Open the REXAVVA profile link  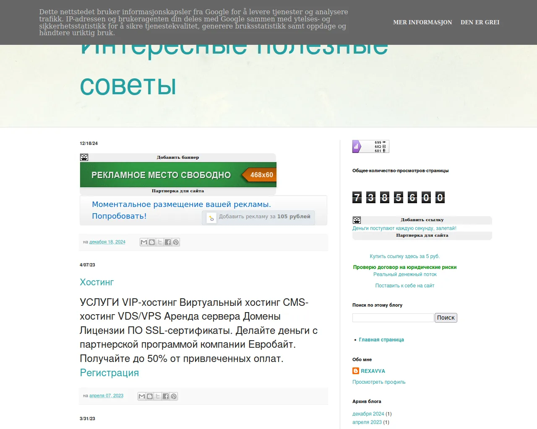373,371
